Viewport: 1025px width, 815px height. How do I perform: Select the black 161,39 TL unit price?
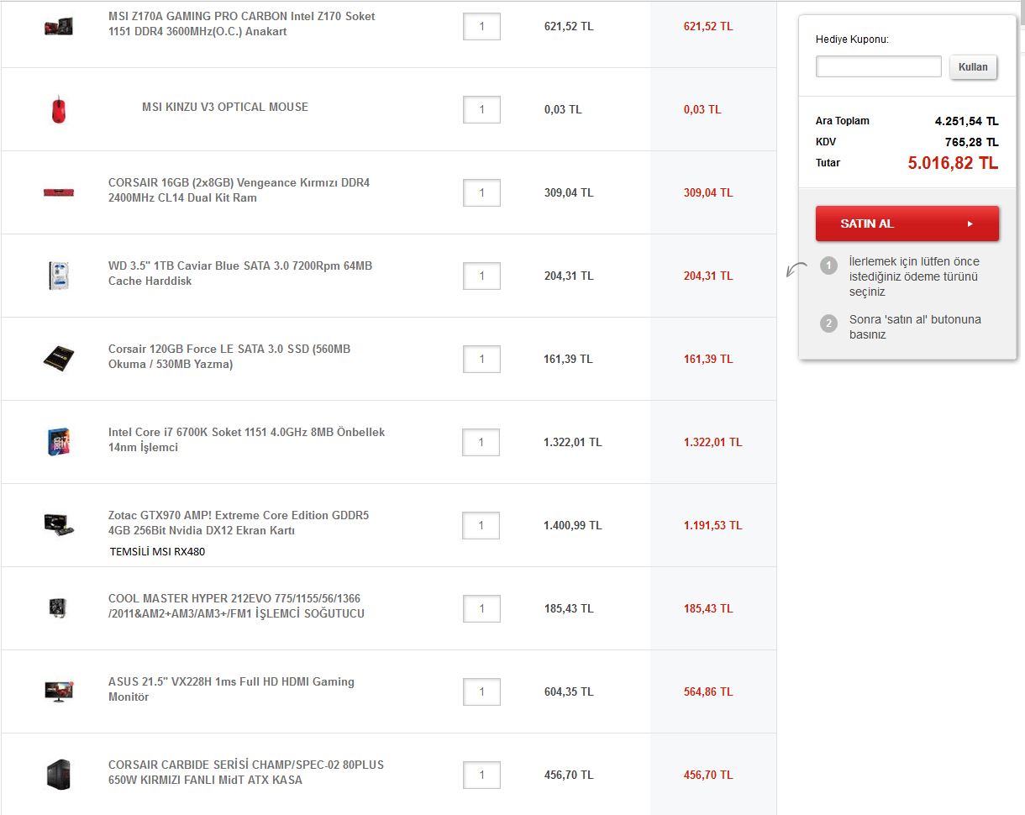click(x=569, y=359)
